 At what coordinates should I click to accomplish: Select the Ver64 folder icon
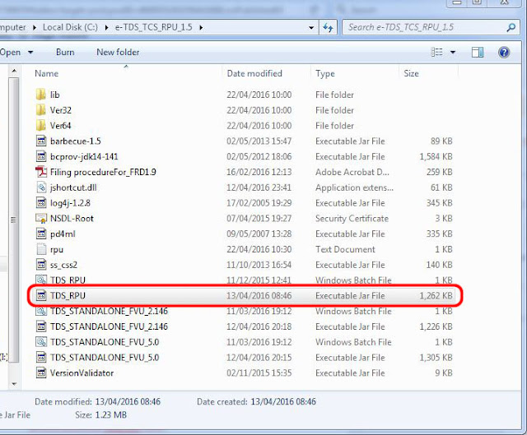click(x=40, y=126)
